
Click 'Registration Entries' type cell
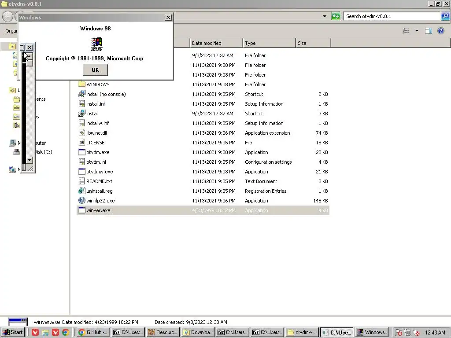coord(266,191)
